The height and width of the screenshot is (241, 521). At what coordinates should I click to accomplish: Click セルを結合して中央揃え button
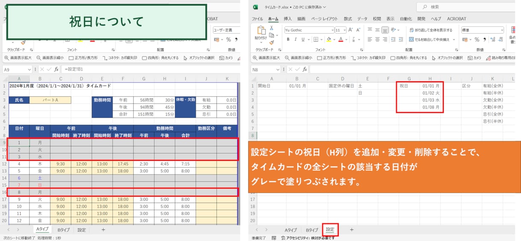pos(428,39)
